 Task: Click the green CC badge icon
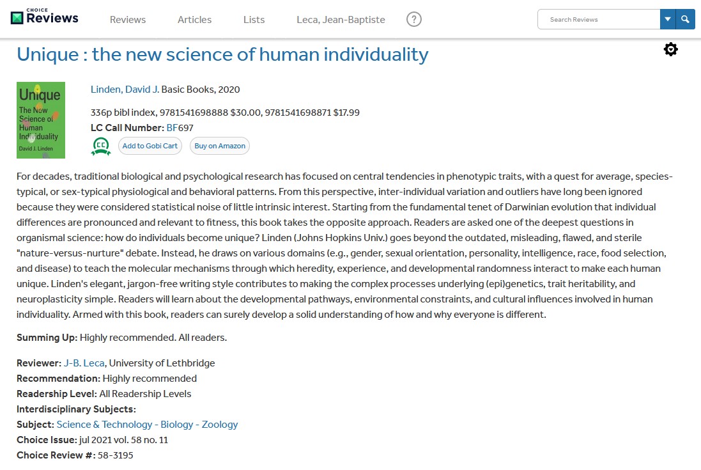pos(101,146)
